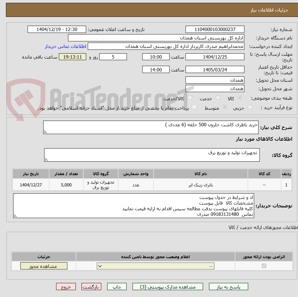Click the price validity date 1405/03/24
Image resolution: width=298 pixels, height=297 pixels.
coord(215,70)
